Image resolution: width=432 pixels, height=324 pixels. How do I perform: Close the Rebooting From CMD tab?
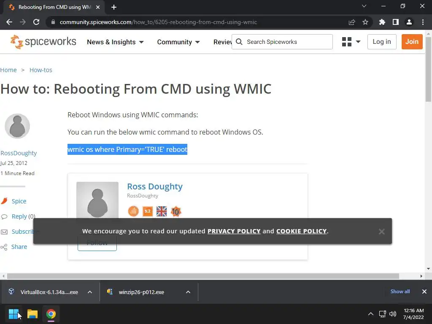pyautogui.click(x=98, y=7)
